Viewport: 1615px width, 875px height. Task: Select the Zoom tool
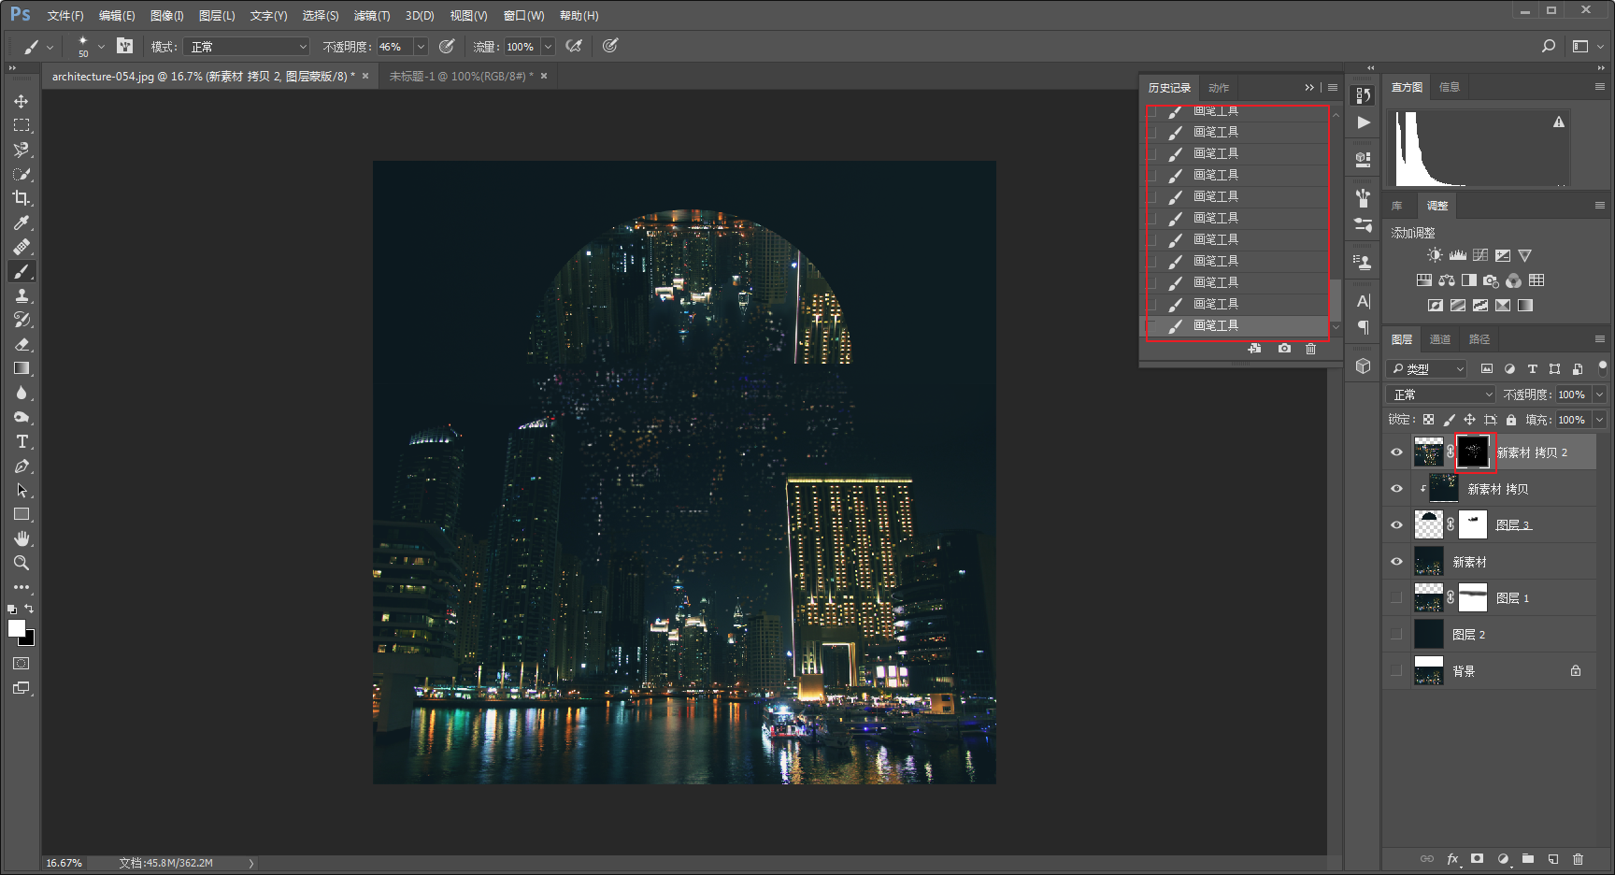[21, 563]
